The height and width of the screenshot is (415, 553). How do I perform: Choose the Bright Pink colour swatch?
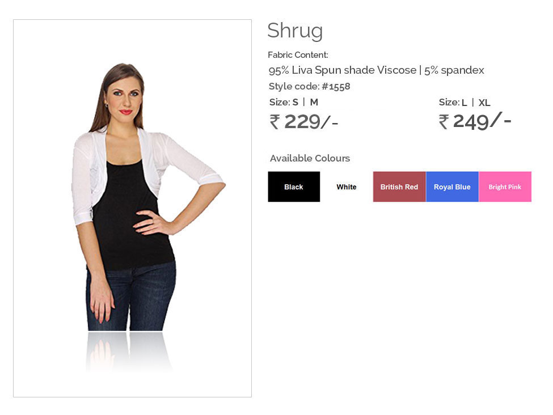point(505,187)
